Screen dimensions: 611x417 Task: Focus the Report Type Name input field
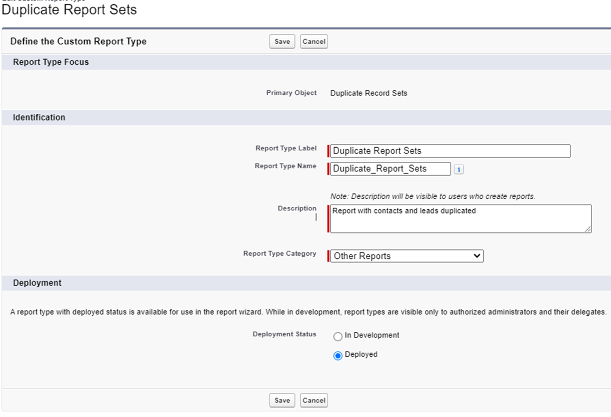tap(390, 169)
